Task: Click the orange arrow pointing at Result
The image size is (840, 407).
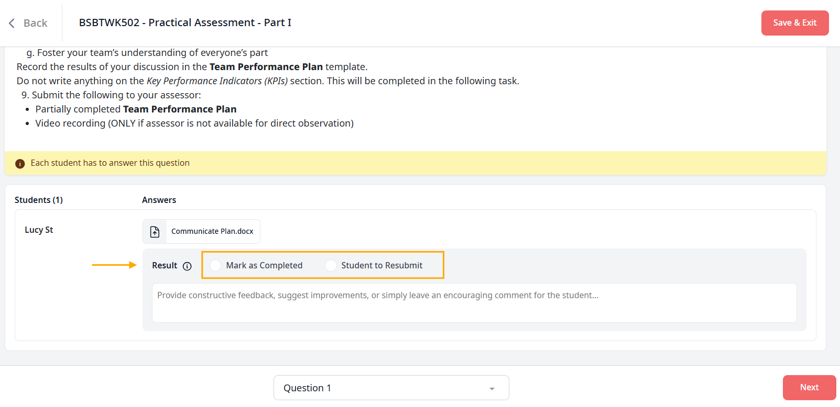Action: point(114,265)
